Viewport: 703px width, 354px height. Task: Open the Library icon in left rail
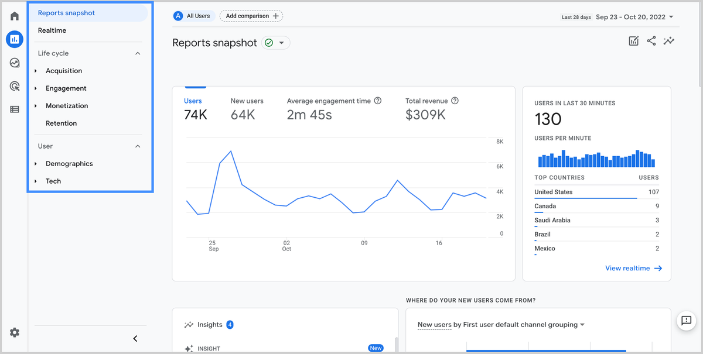pyautogui.click(x=14, y=109)
